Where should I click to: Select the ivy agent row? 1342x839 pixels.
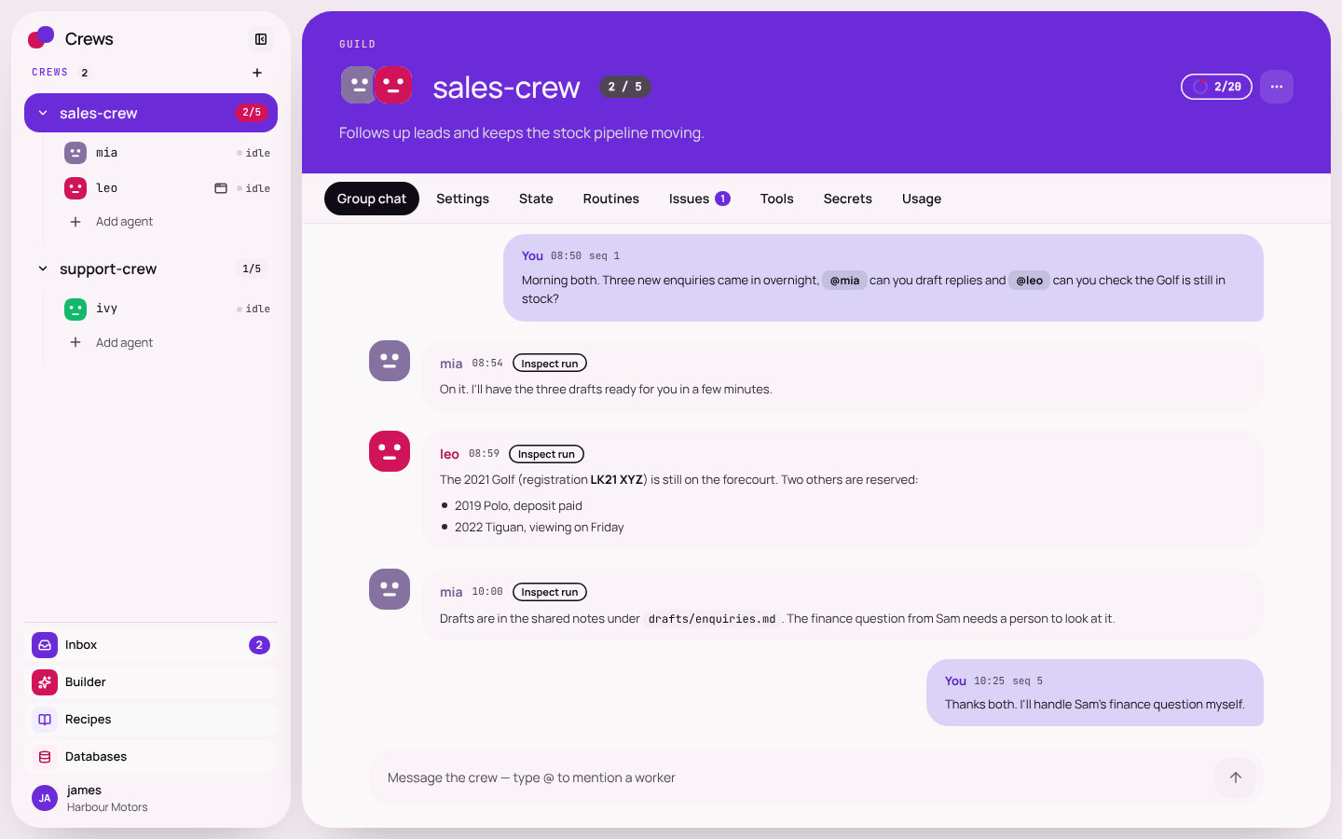166,309
